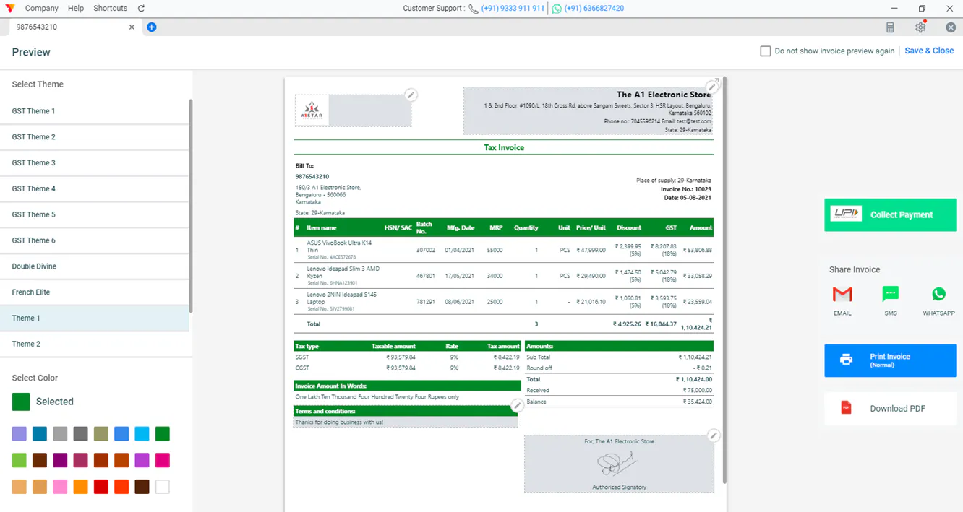Edit signature block pencil icon
This screenshot has width=963, height=512.
pos(714,435)
